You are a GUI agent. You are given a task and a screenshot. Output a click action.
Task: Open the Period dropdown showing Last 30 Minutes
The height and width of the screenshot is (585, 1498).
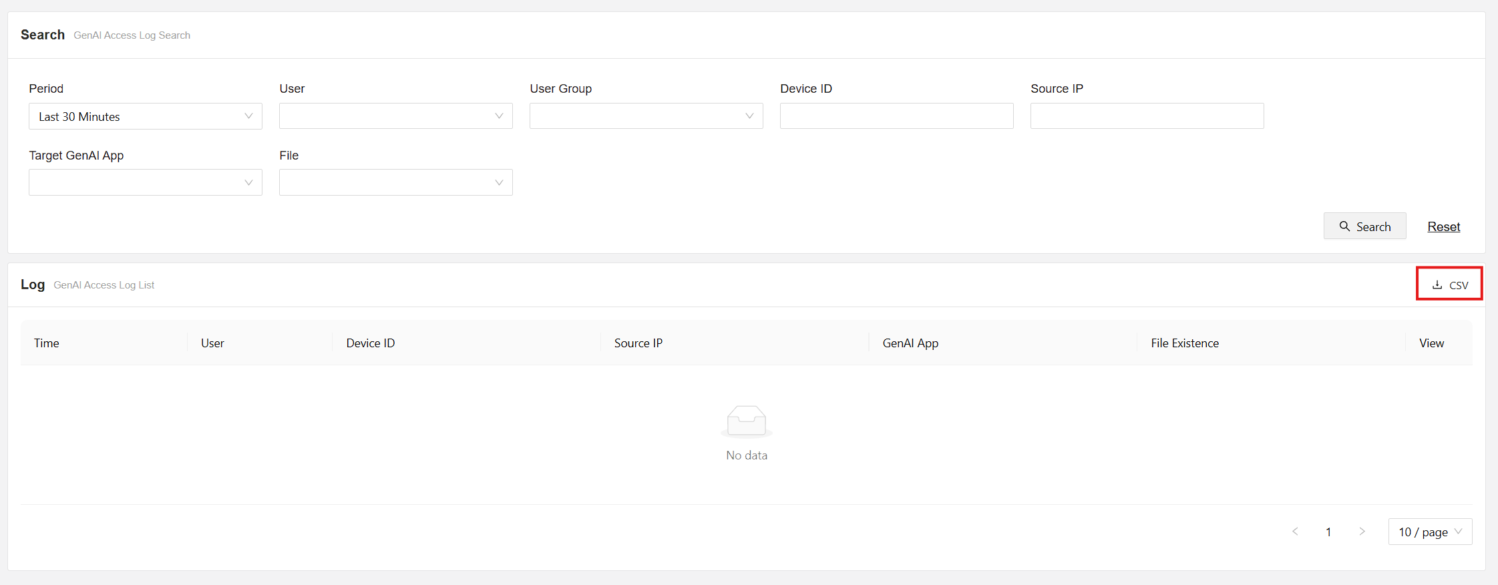pos(145,116)
